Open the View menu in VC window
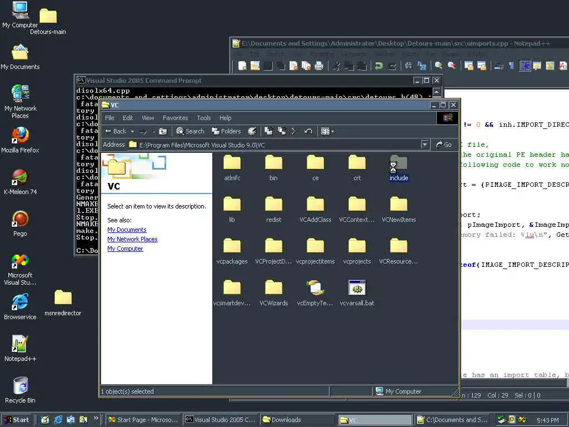This screenshot has width=569, height=427. (148, 118)
